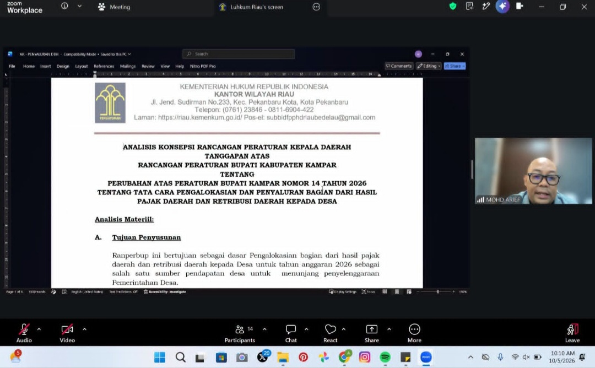Adjust the Word zoom slider
Viewport: 595px width, 368px height.
(x=437, y=292)
